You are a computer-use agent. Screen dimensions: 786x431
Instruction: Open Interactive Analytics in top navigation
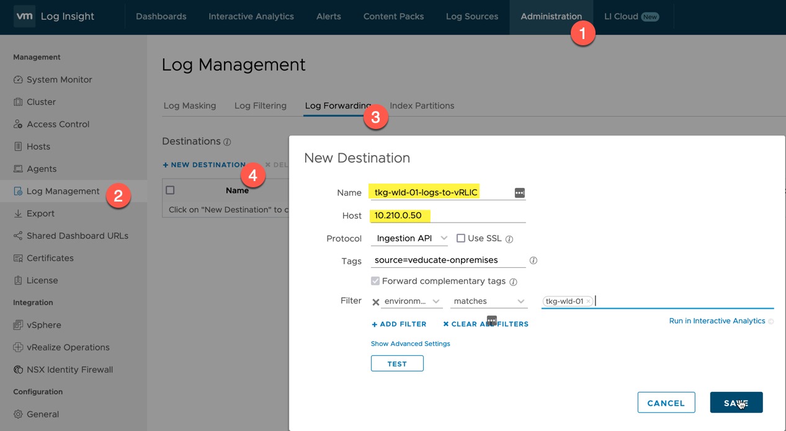coord(251,17)
